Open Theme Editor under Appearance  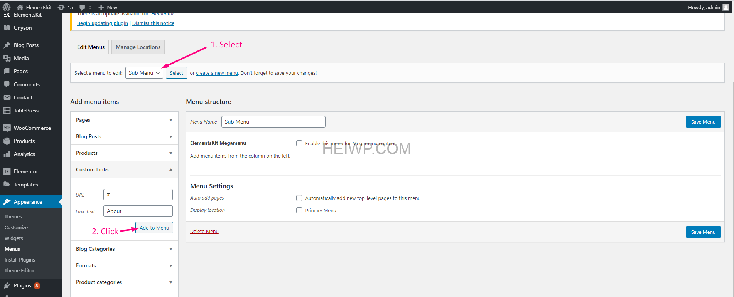click(19, 270)
